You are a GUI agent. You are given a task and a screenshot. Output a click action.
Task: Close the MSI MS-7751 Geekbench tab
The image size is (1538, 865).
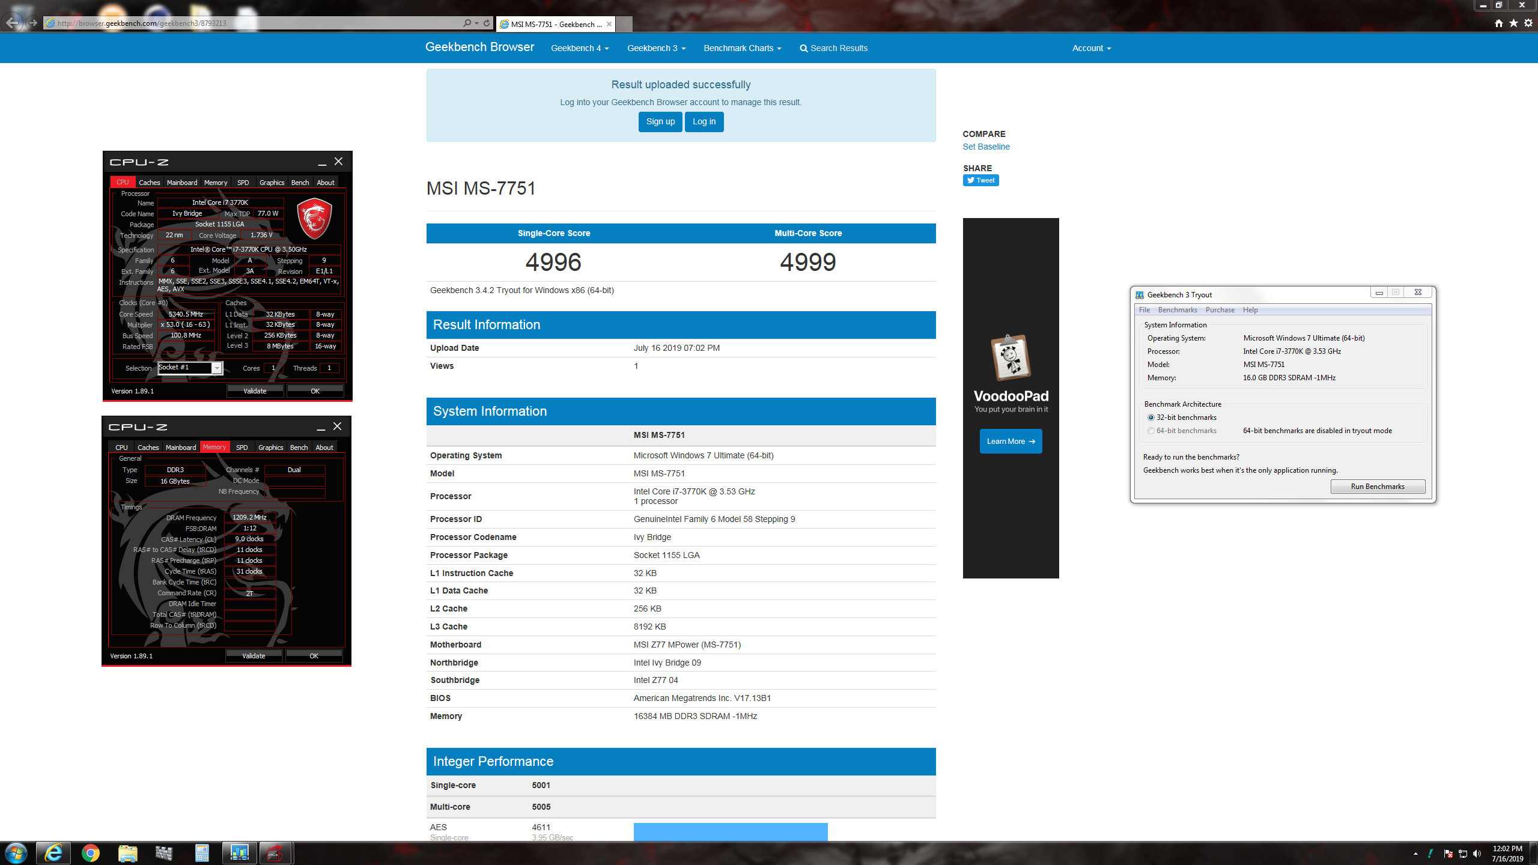[x=609, y=24]
